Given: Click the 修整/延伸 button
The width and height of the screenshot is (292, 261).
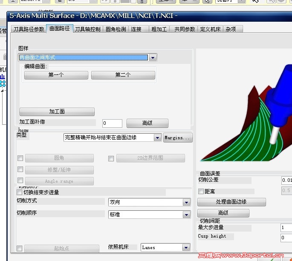Looking at the screenshot, I should (59, 170).
